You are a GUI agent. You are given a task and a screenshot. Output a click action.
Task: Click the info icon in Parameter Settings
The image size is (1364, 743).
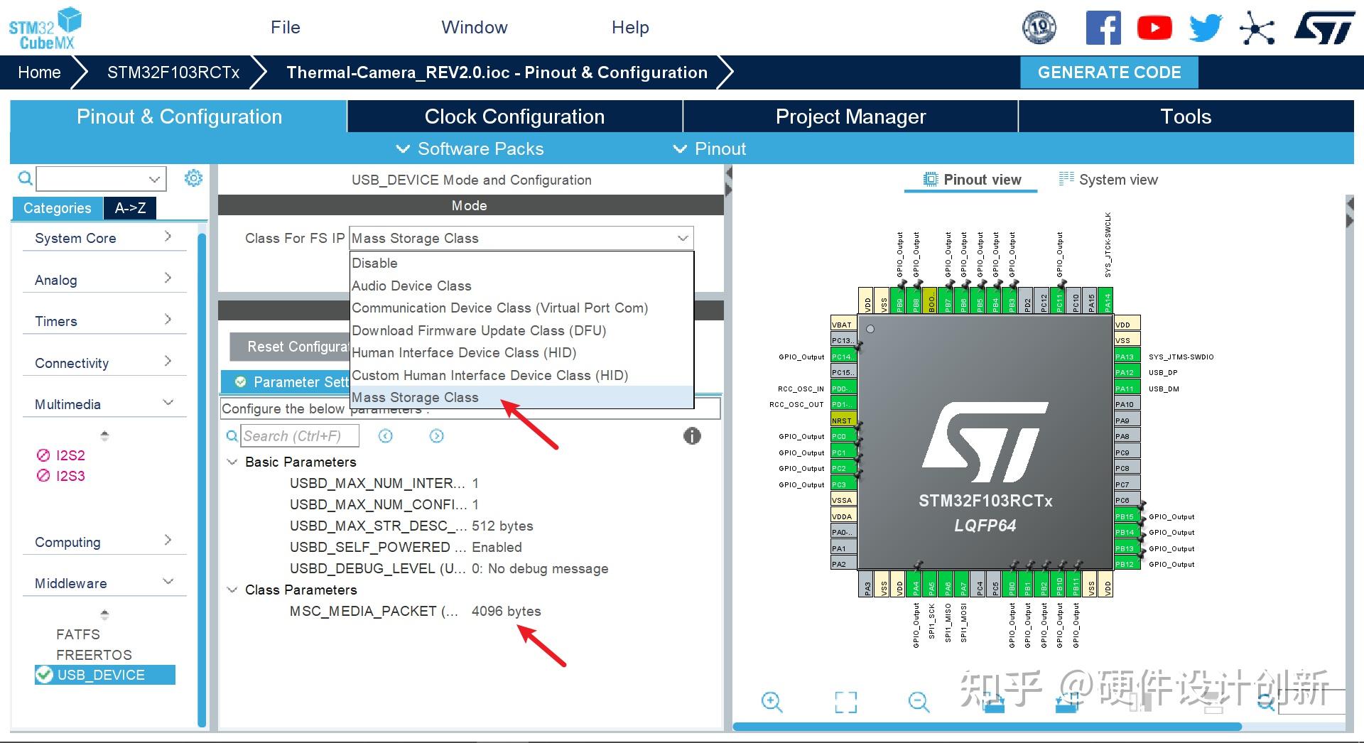691,435
